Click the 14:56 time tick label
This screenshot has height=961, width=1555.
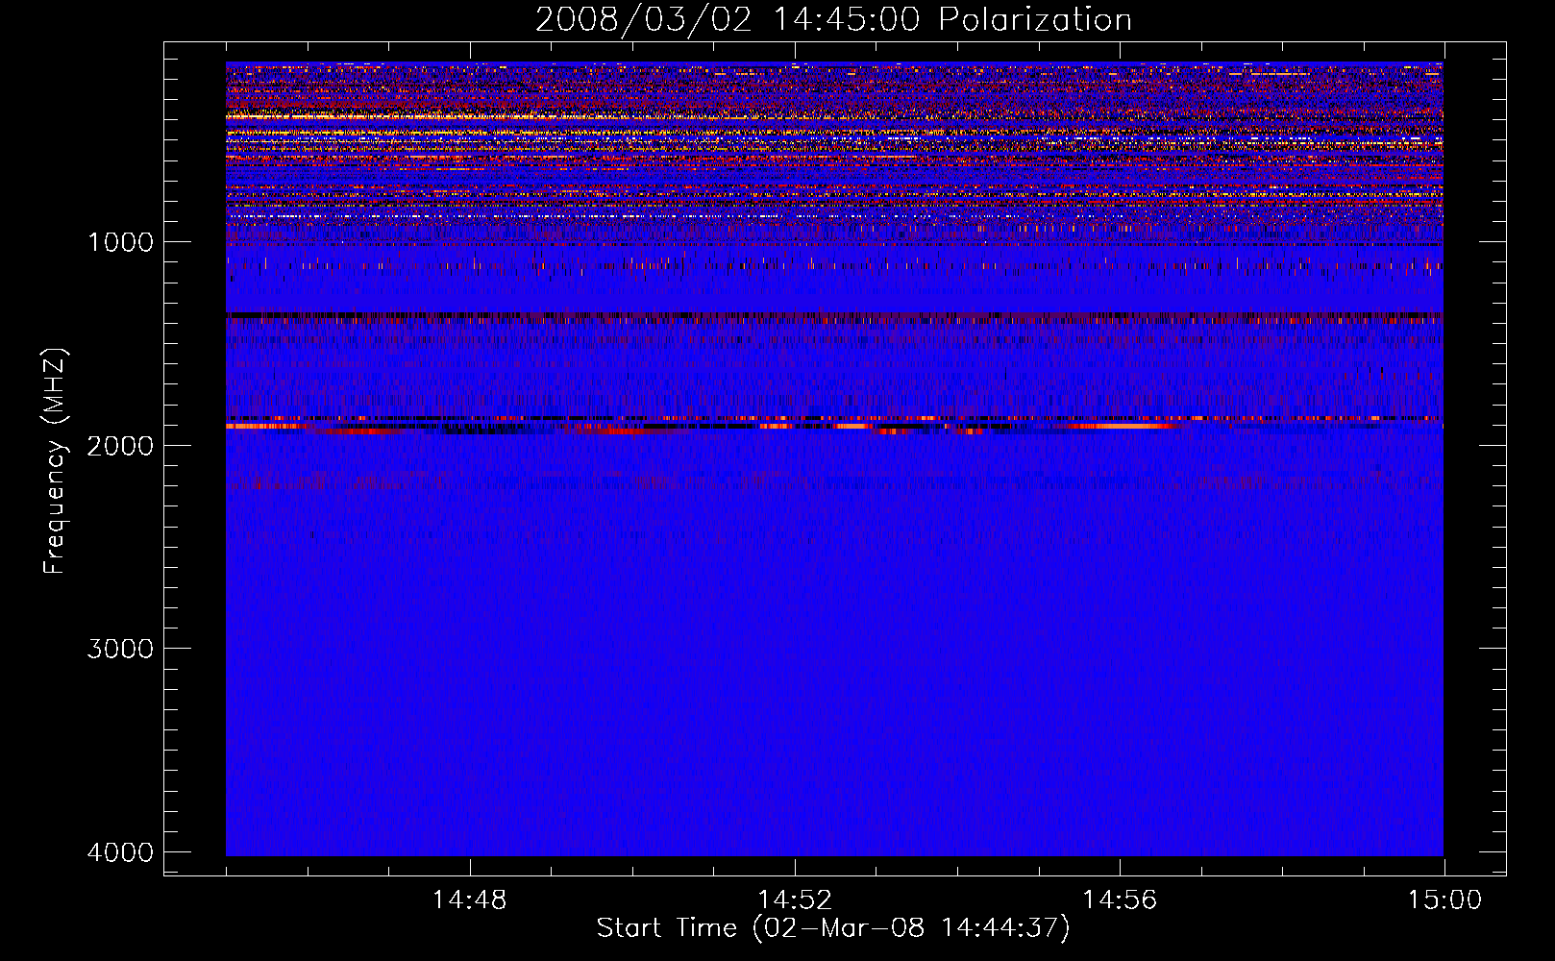tap(1120, 900)
